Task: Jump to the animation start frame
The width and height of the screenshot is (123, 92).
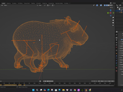Action: [x=44, y=81]
